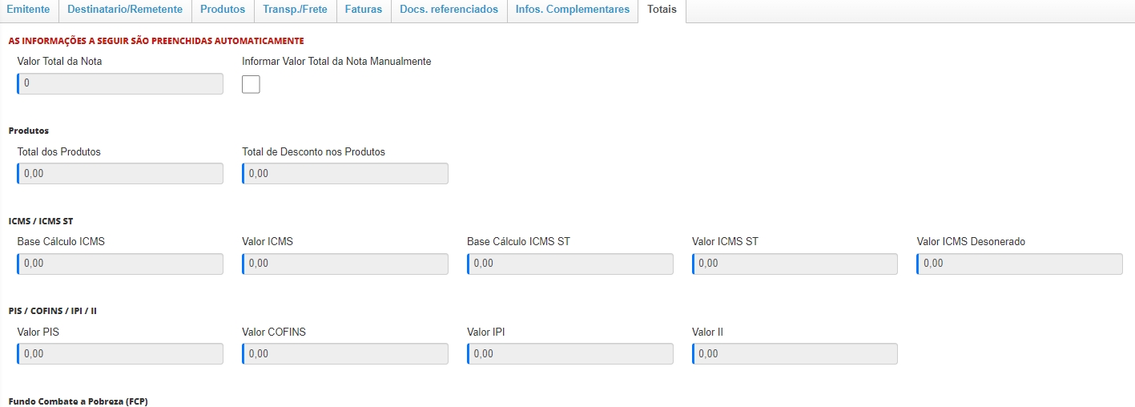
Task: Enable manual total value checkbox
Action: tap(251, 84)
